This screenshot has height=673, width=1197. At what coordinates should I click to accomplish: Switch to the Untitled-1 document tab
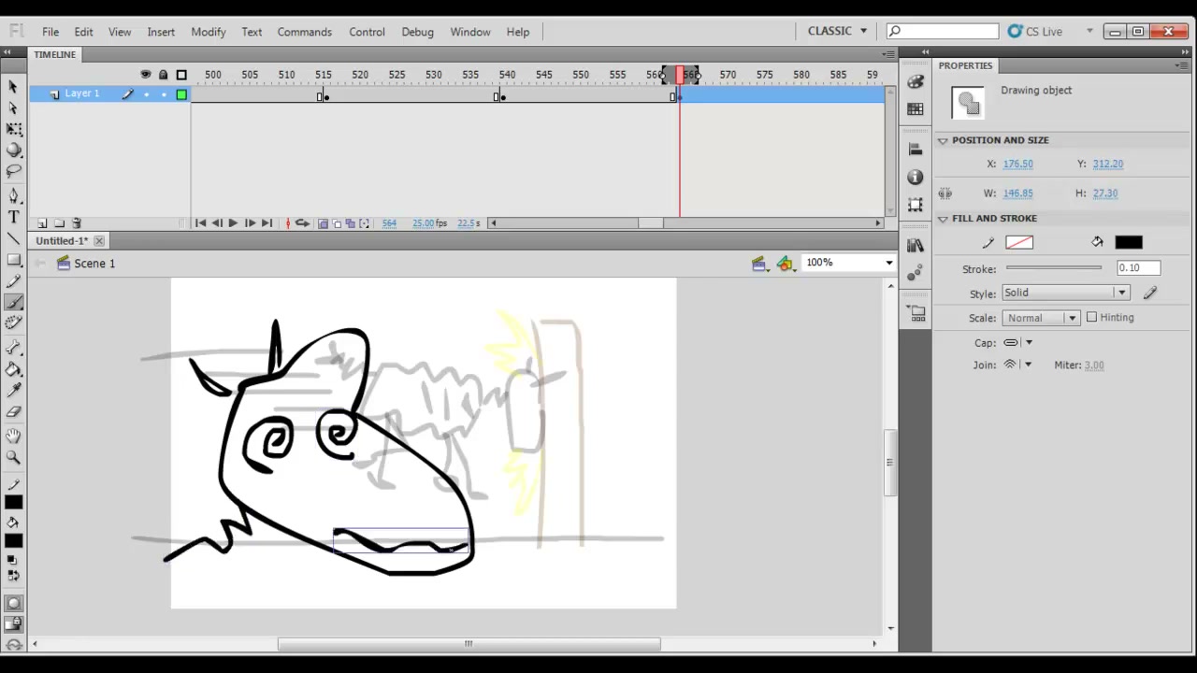coord(62,241)
